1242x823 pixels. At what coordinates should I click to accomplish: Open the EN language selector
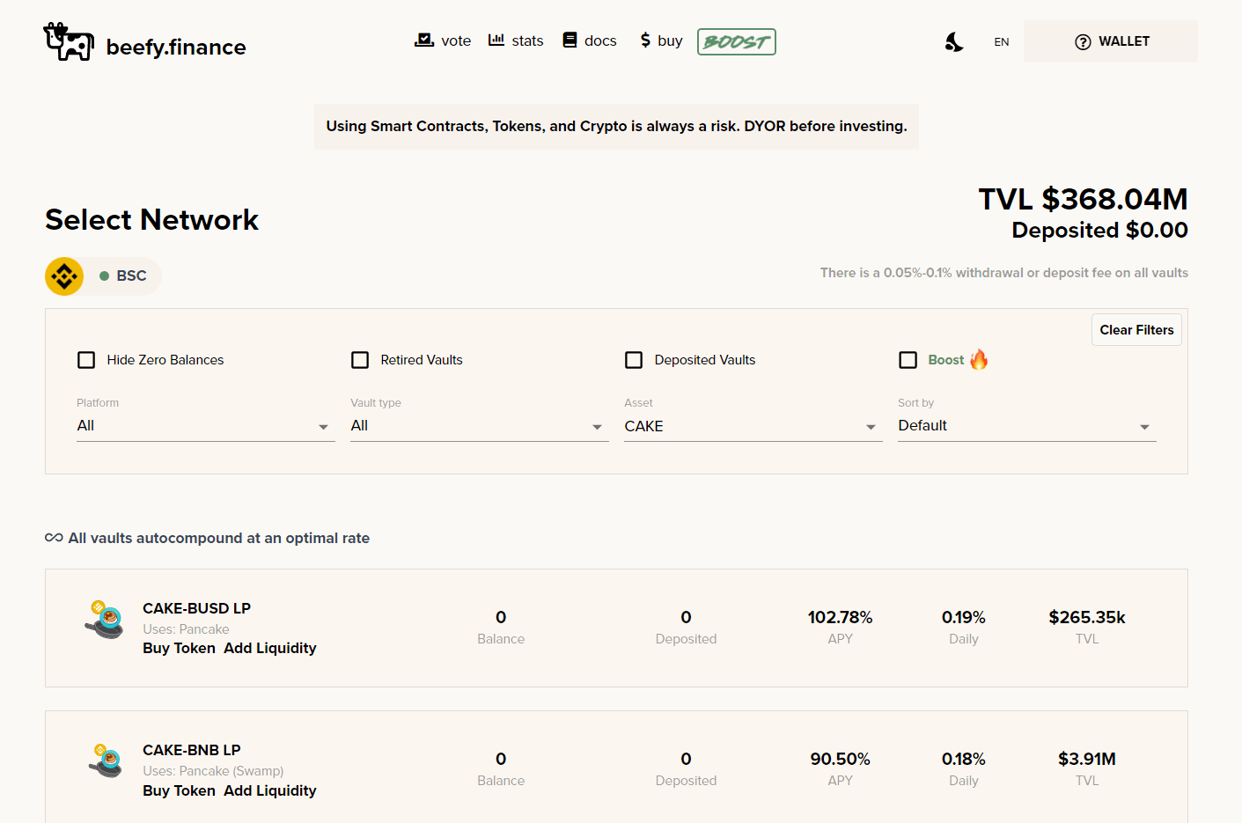pos(1002,41)
